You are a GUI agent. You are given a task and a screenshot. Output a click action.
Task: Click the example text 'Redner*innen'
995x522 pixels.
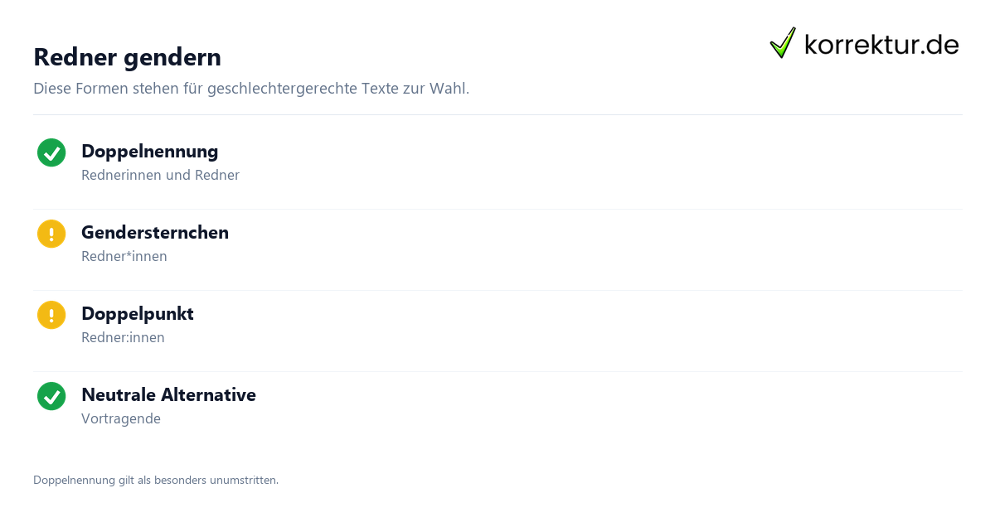coord(124,256)
